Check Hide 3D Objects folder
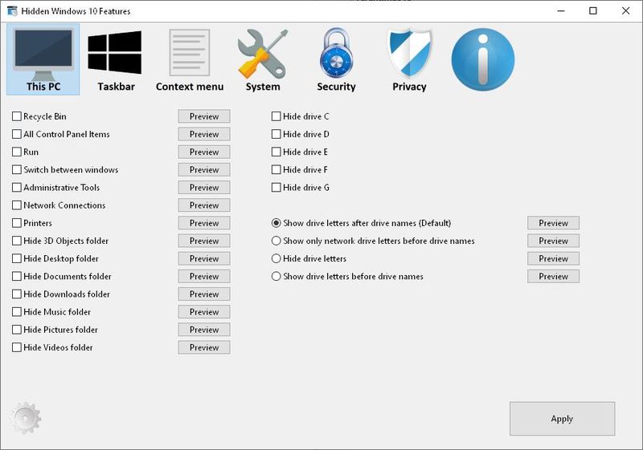643x450 pixels. 17,241
